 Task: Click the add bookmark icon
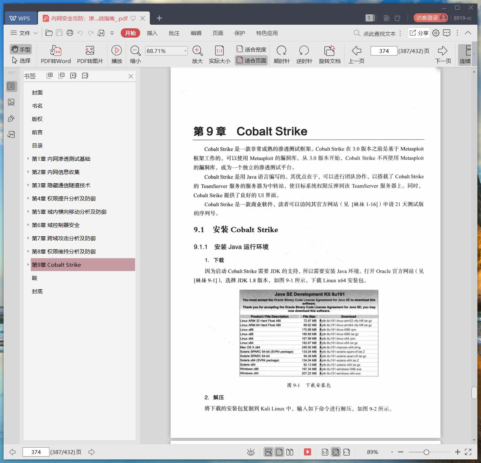[73, 76]
